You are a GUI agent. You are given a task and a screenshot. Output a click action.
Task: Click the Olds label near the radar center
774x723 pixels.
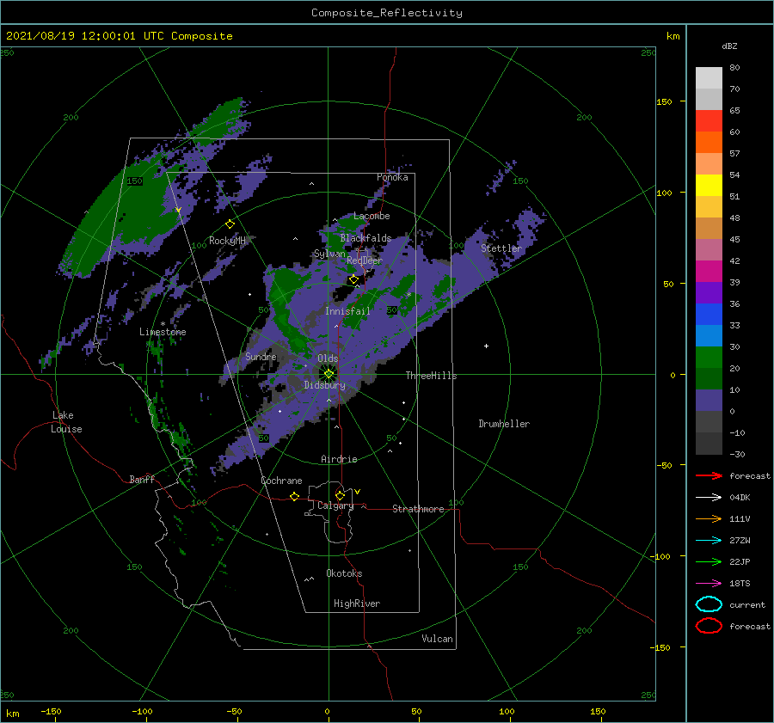pyautogui.click(x=328, y=358)
